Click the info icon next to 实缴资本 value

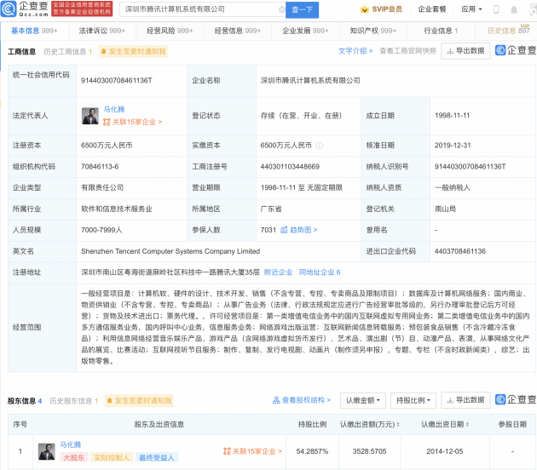(319, 146)
